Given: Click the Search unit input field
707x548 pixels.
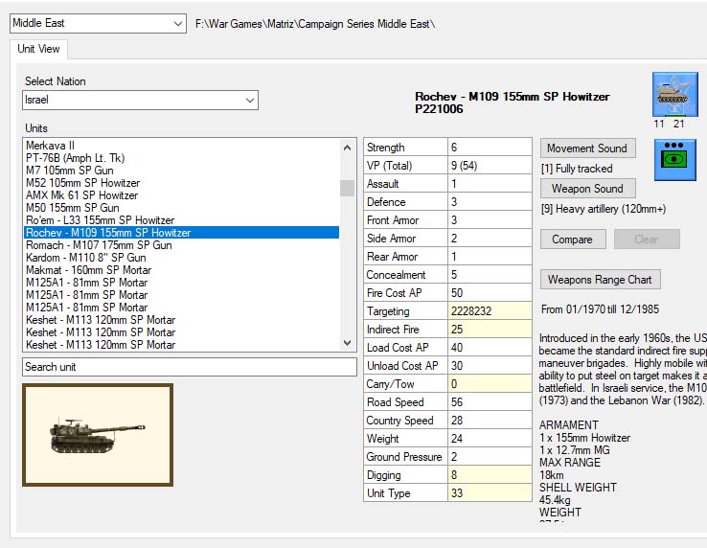Looking at the screenshot, I should 190,367.
